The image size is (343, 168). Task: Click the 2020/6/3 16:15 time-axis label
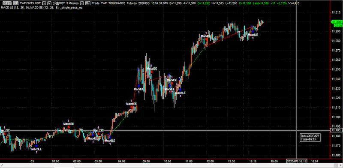click(297, 161)
